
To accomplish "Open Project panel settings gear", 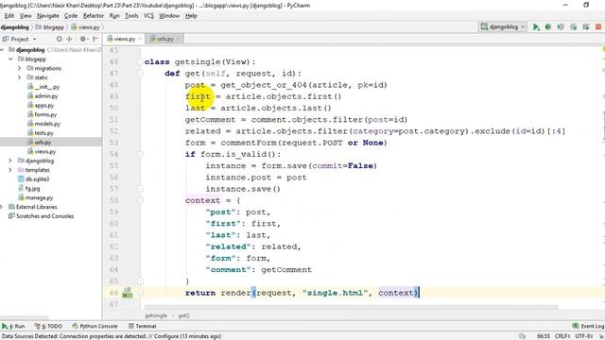I will pyautogui.click(x=83, y=39).
